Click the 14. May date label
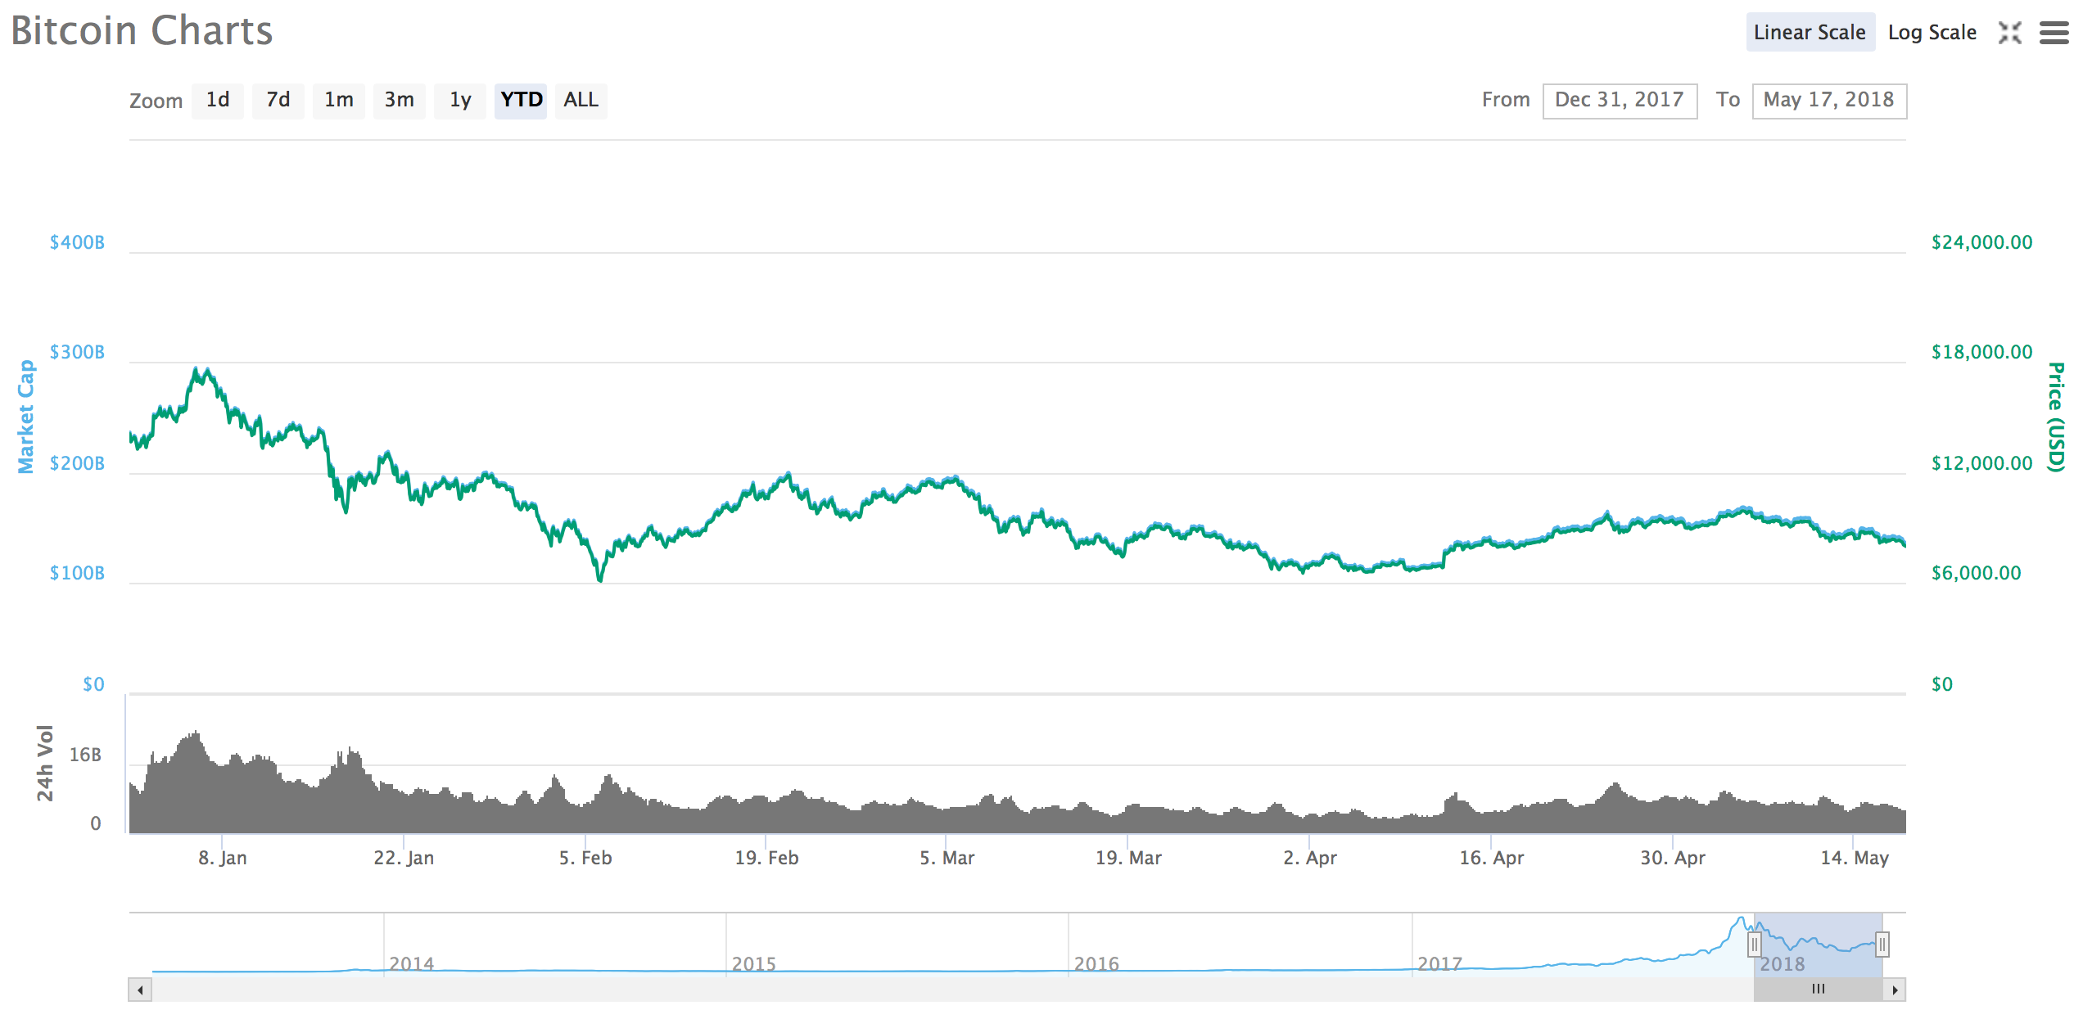This screenshot has width=2083, height=1010. click(1855, 858)
